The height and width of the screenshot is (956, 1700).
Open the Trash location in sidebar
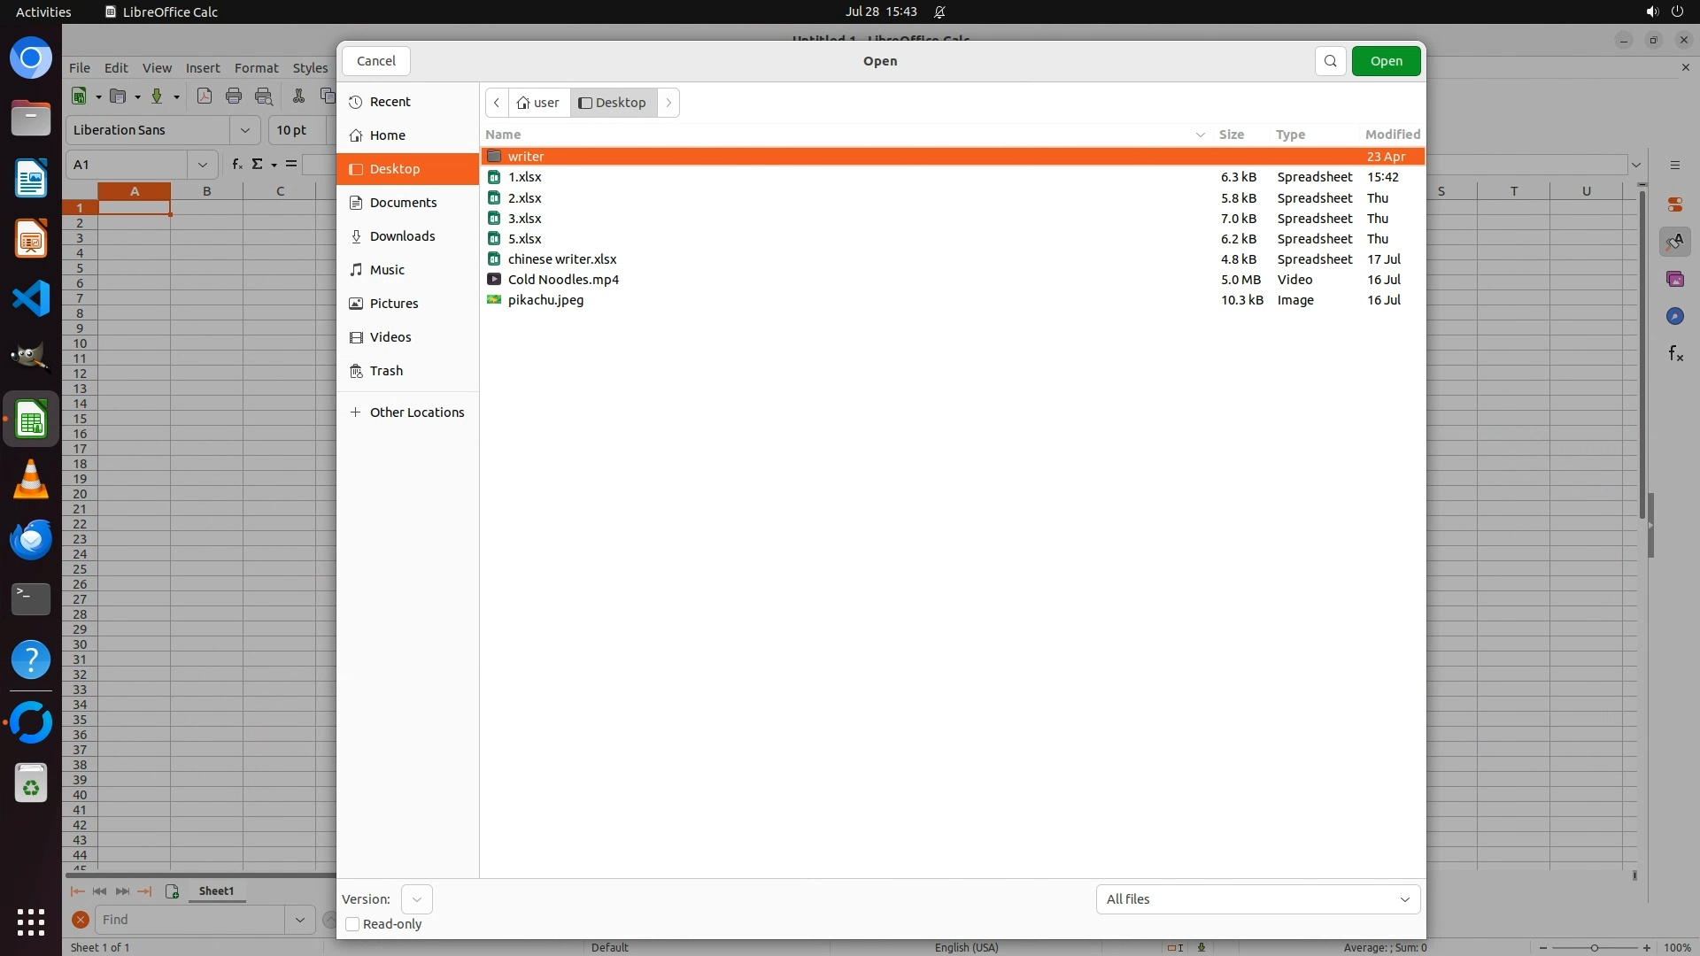pos(386,371)
